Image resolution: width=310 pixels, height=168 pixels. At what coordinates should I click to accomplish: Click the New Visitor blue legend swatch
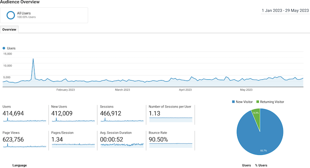[x=233, y=102]
